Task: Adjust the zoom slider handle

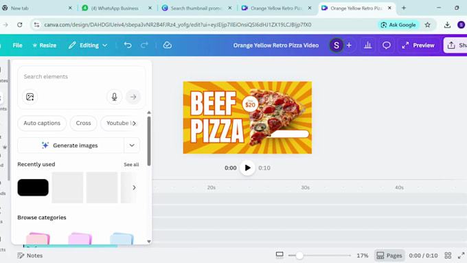Action: click(299, 255)
